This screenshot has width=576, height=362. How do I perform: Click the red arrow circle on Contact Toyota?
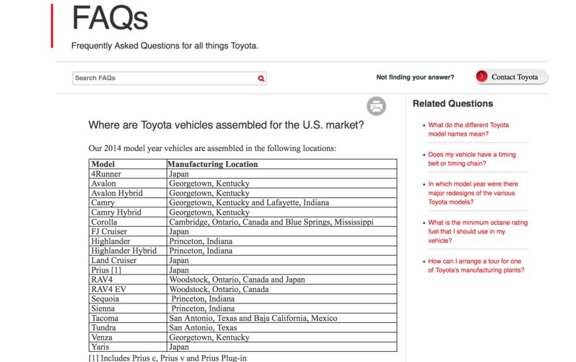click(x=481, y=77)
